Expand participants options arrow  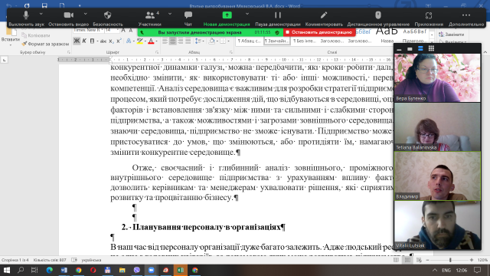point(170,14)
